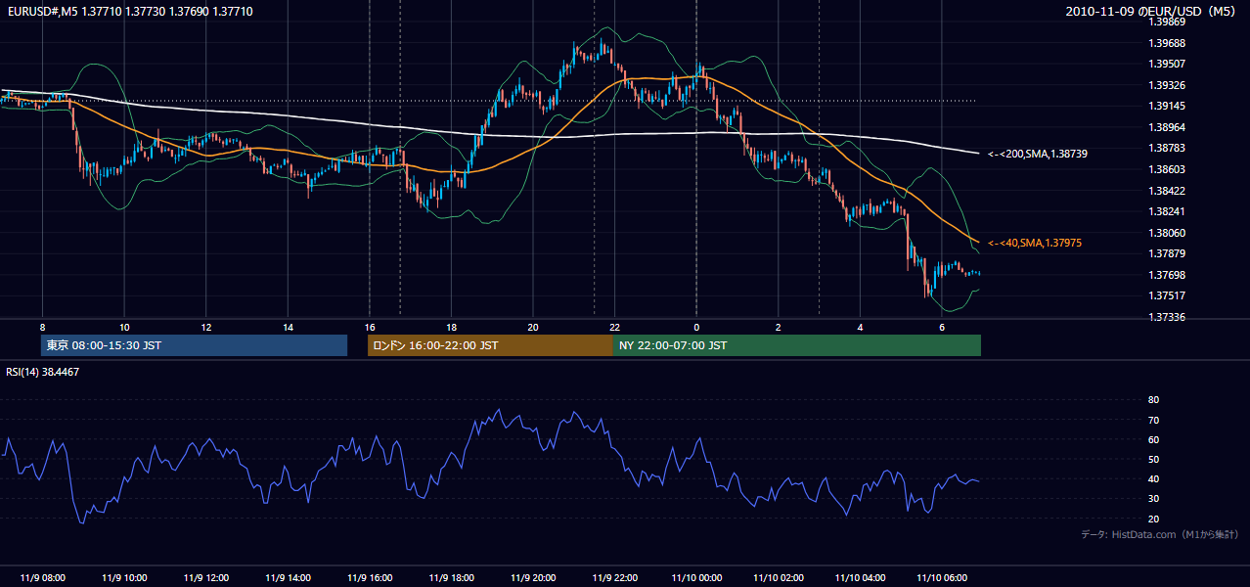Click the date axis label 11/9 20:00
Image resolution: width=1250 pixels, height=587 pixels.
tap(532, 578)
